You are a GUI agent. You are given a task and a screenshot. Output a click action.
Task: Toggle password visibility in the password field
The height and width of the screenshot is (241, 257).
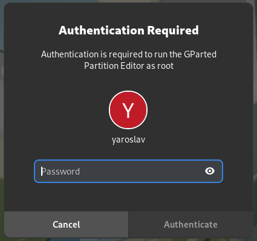coord(210,171)
